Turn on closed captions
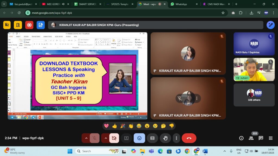The image size is (278, 156). 152,138
